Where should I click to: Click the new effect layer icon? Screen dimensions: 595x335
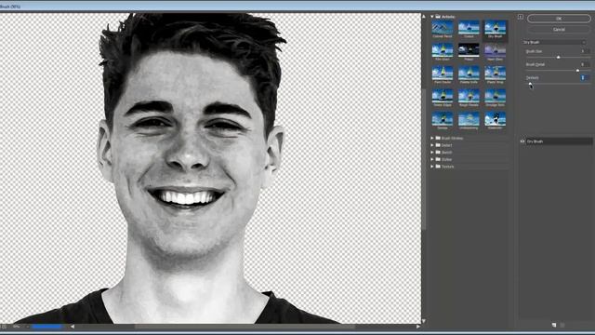point(554,325)
